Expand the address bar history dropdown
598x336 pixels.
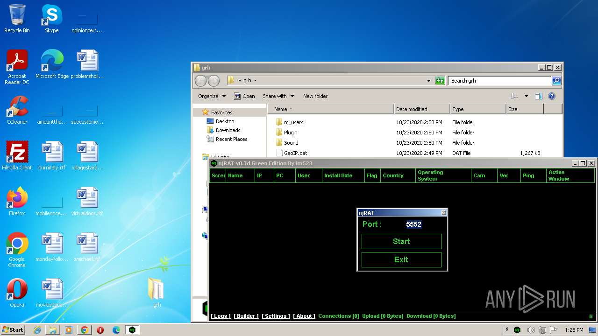[x=428, y=81]
